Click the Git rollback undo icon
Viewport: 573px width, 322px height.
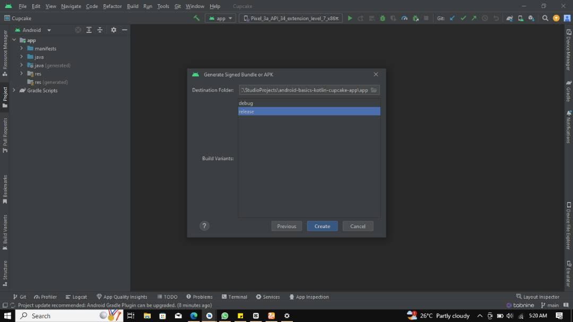click(496, 18)
